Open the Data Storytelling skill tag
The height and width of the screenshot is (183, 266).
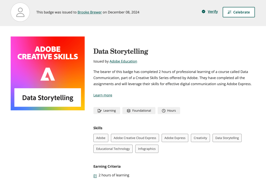click(x=227, y=138)
